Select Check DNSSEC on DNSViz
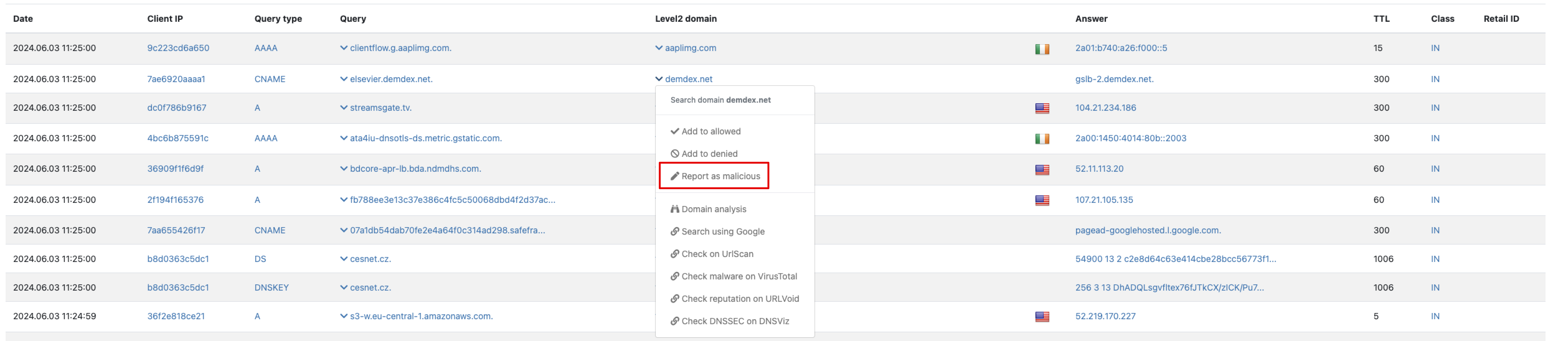The height and width of the screenshot is (341, 1553). click(729, 321)
